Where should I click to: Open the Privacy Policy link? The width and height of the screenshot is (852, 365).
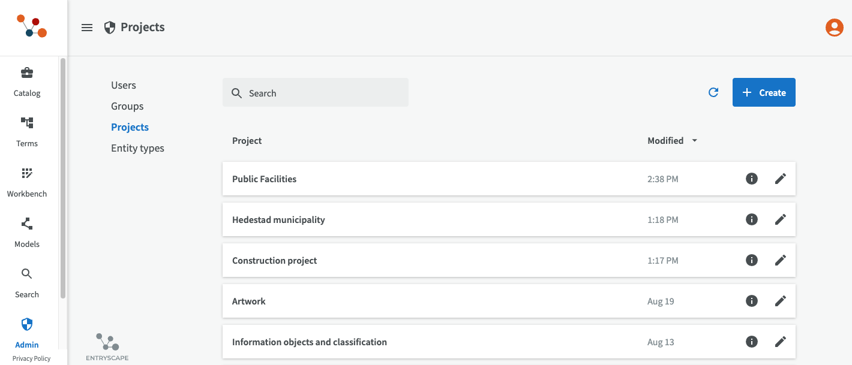[x=31, y=358]
